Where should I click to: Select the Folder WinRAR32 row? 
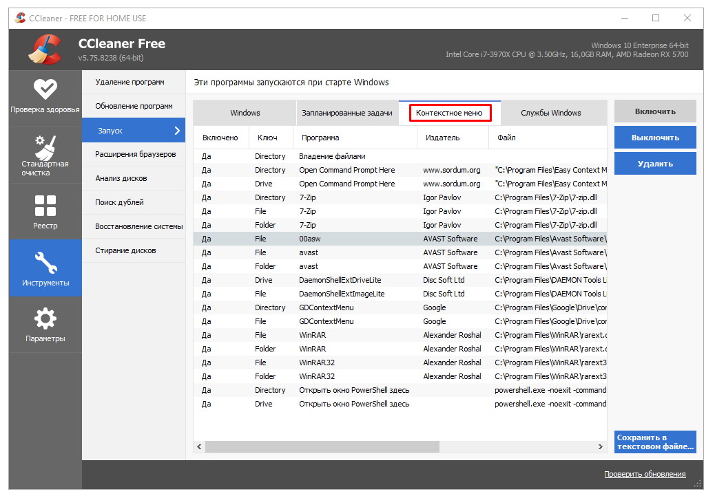tap(400, 376)
